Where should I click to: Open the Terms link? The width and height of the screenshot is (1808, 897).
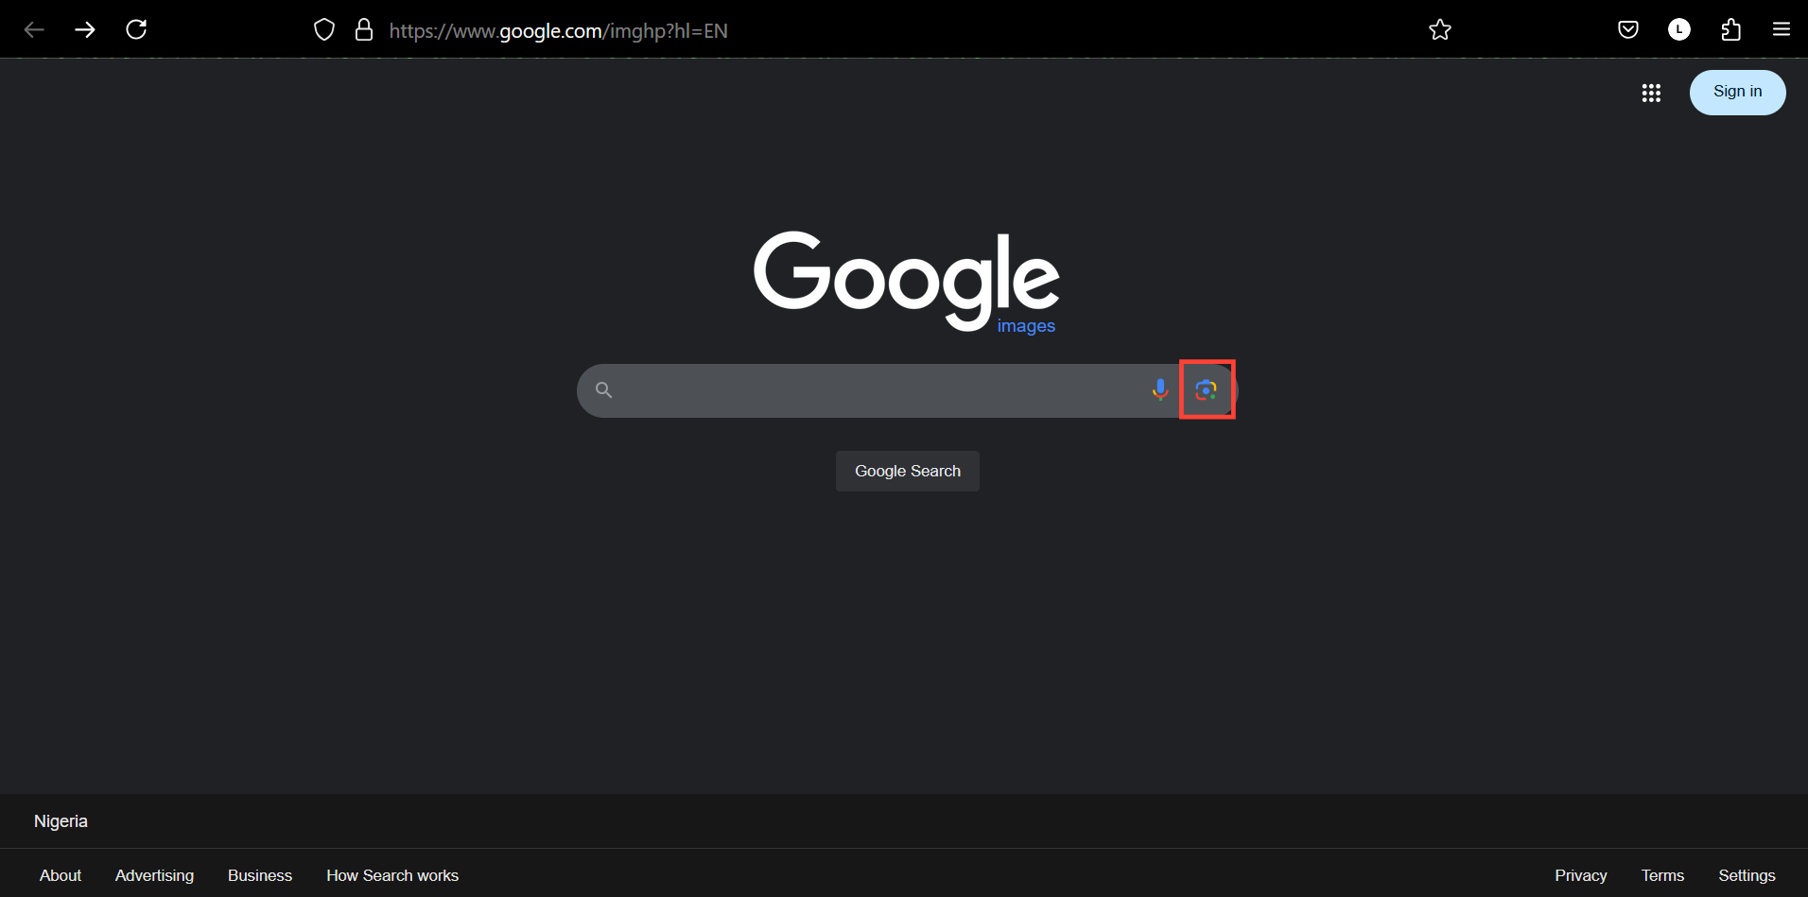point(1663,875)
